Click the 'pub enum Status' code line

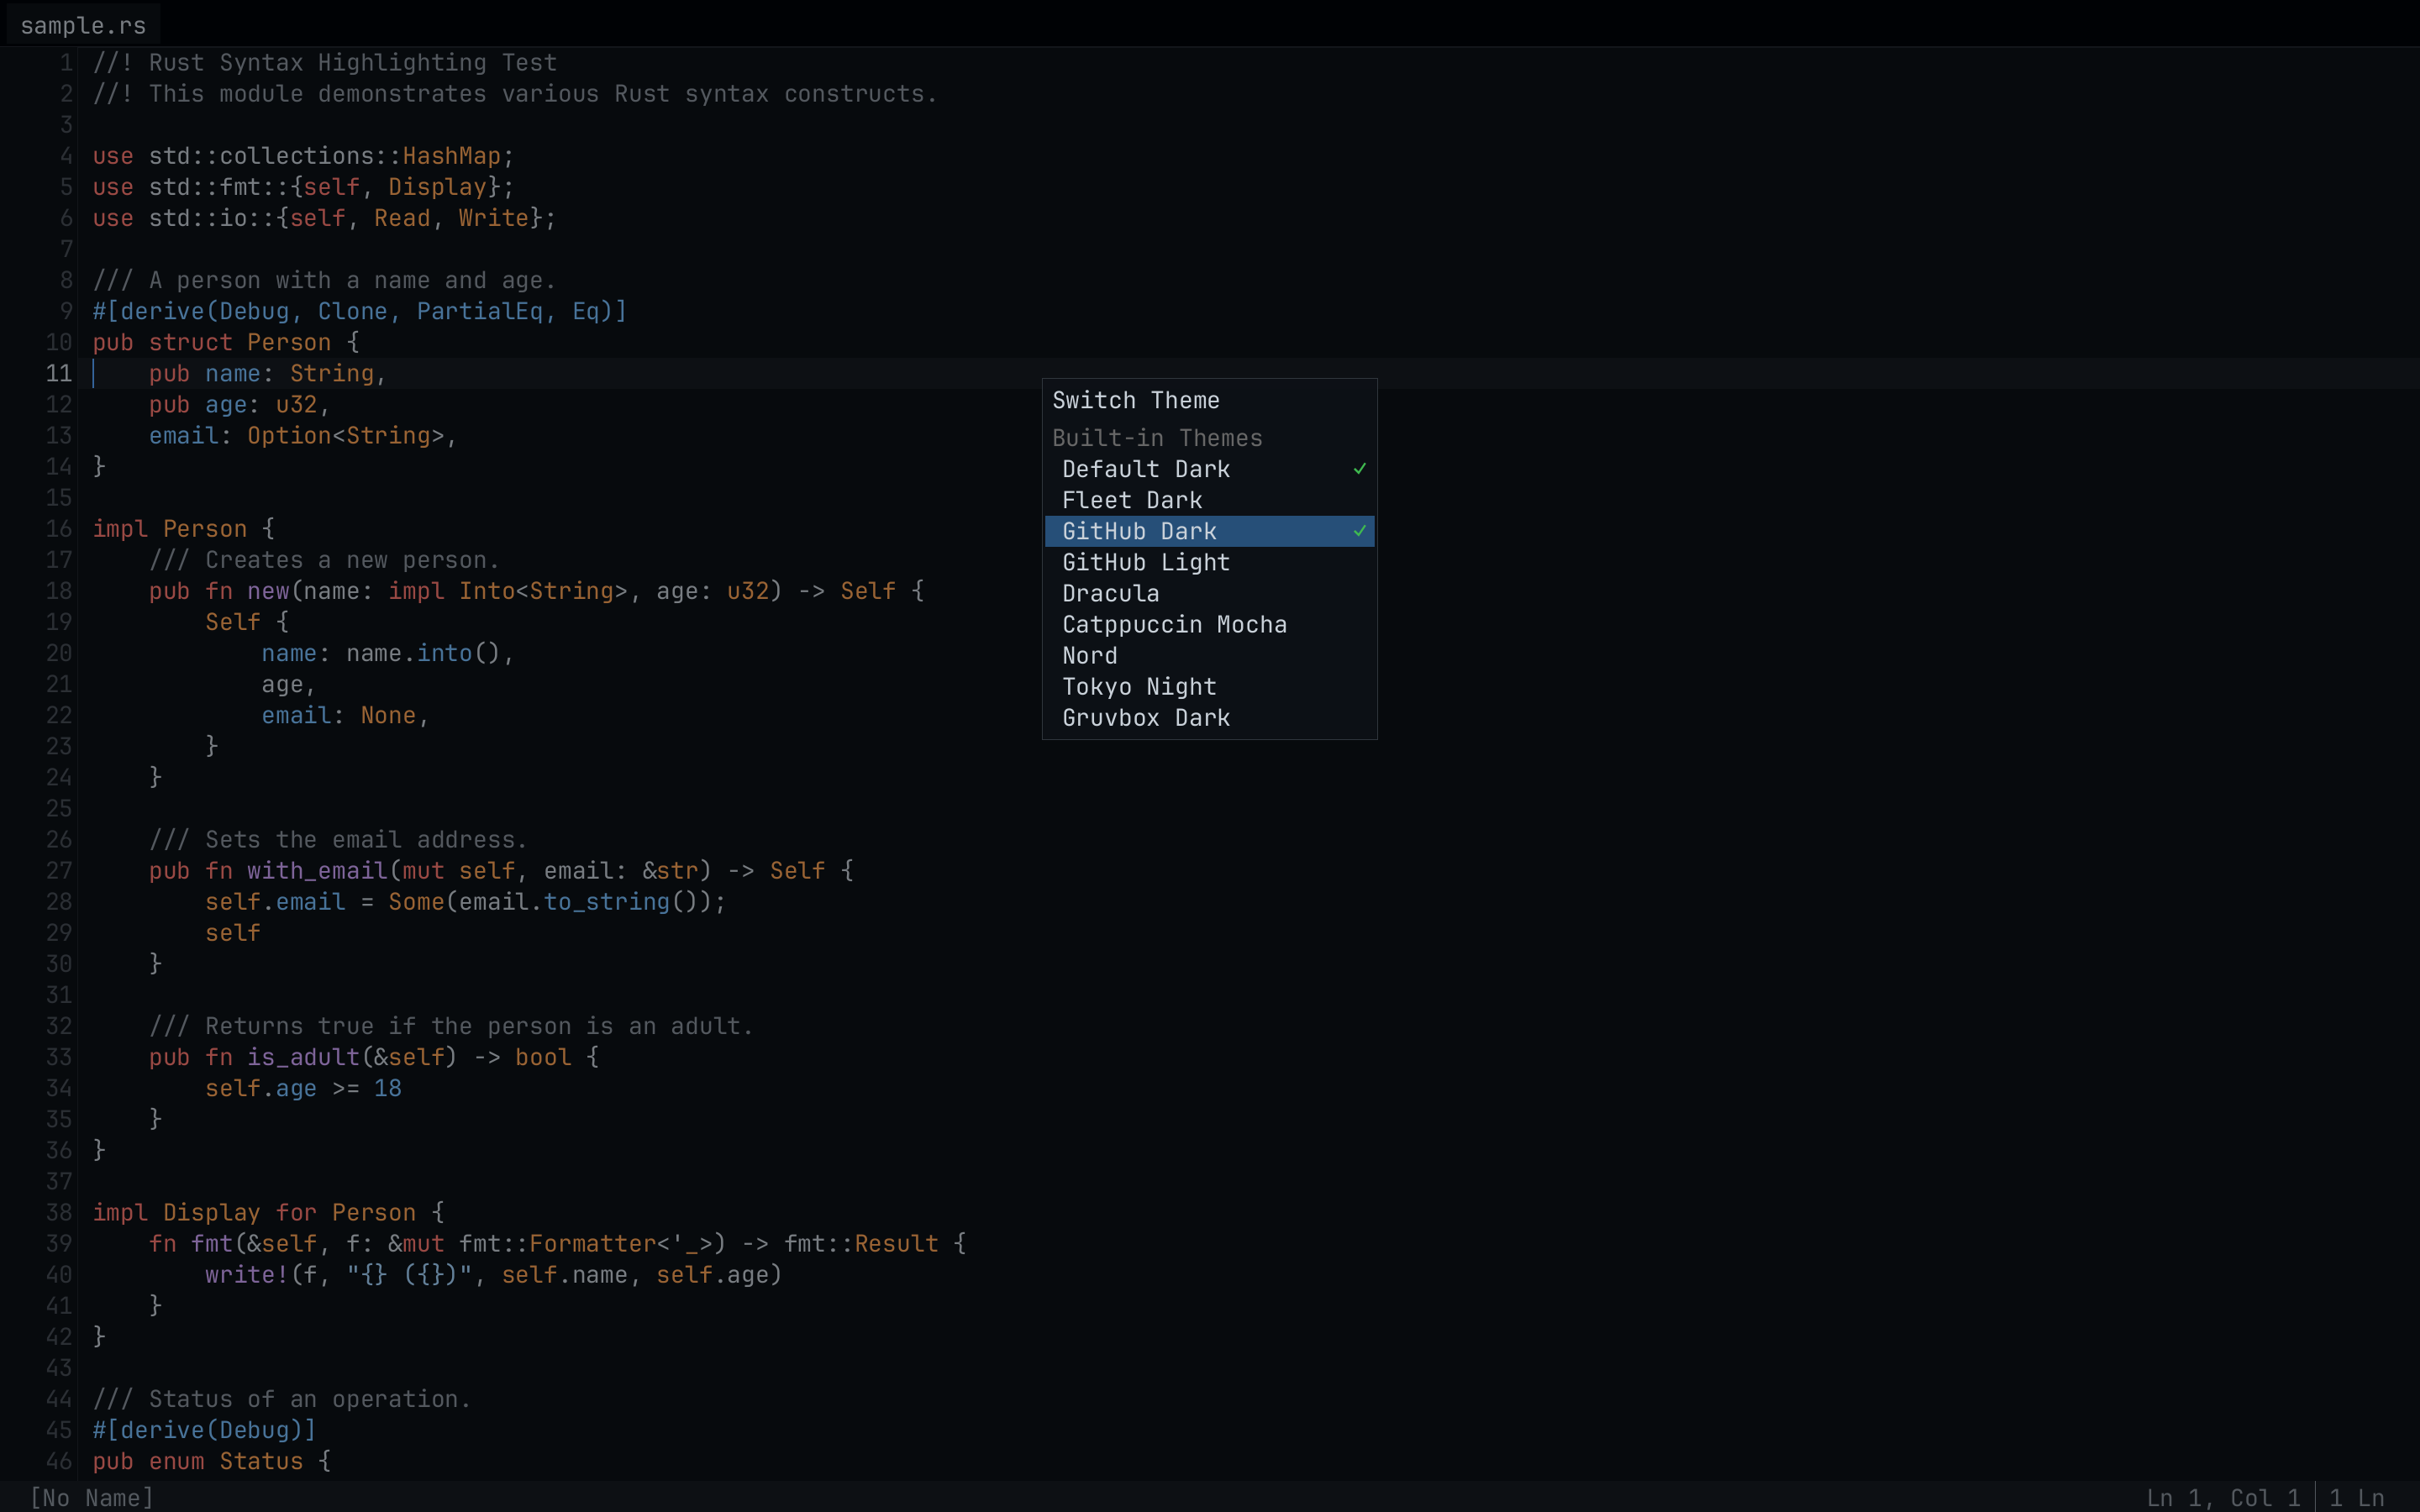click(210, 1461)
